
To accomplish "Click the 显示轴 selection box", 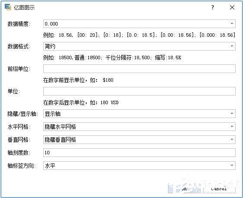I will (139, 114).
